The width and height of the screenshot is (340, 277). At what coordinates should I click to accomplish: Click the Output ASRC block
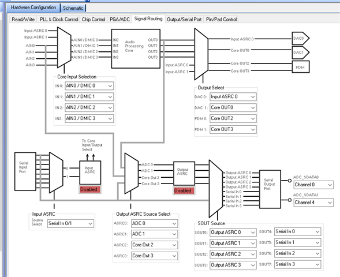(x=184, y=173)
